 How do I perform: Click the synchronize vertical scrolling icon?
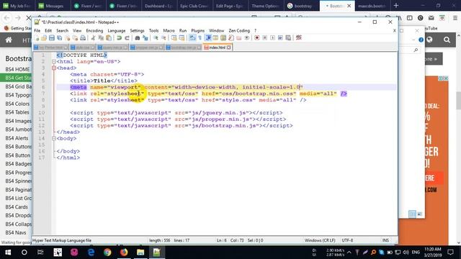[x=174, y=37]
